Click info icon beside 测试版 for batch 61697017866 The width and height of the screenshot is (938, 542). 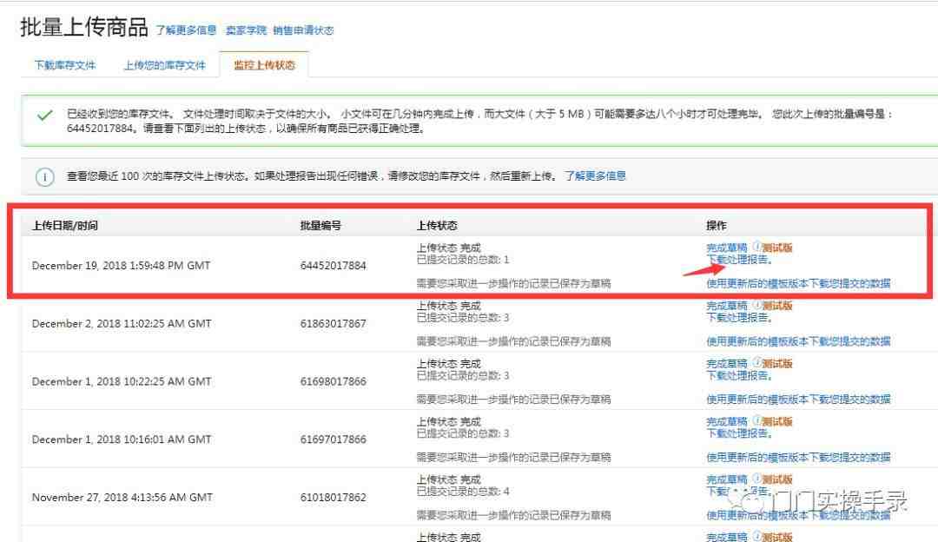pos(756,420)
